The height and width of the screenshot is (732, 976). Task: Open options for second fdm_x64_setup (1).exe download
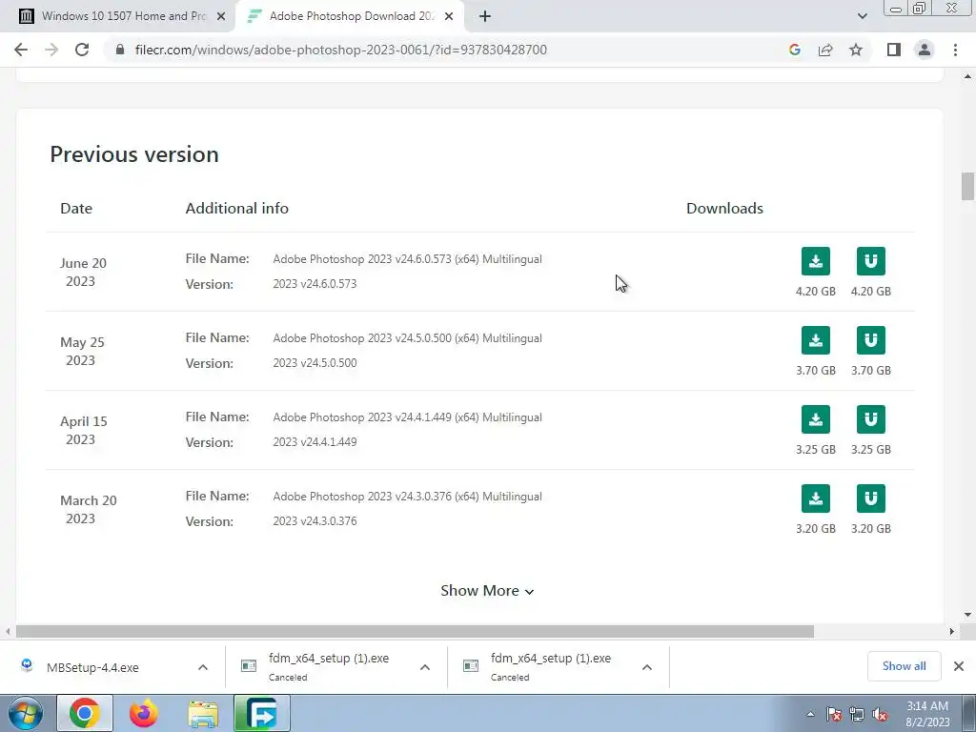(x=647, y=667)
